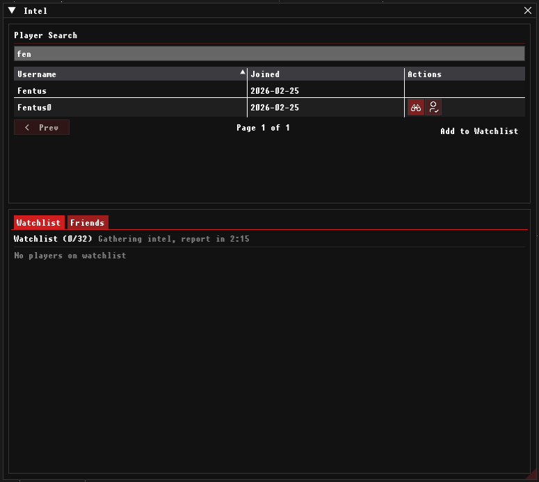Screen dimensions: 539x482
Task: Click the Prev page button
Action: coord(42,127)
